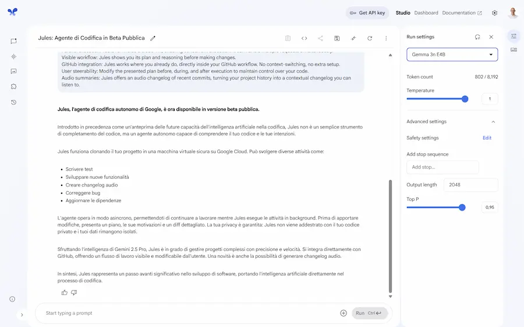524x327 pixels.
Task: Click the 'Creare changelog audio' bullet item
Action: (x=91, y=185)
